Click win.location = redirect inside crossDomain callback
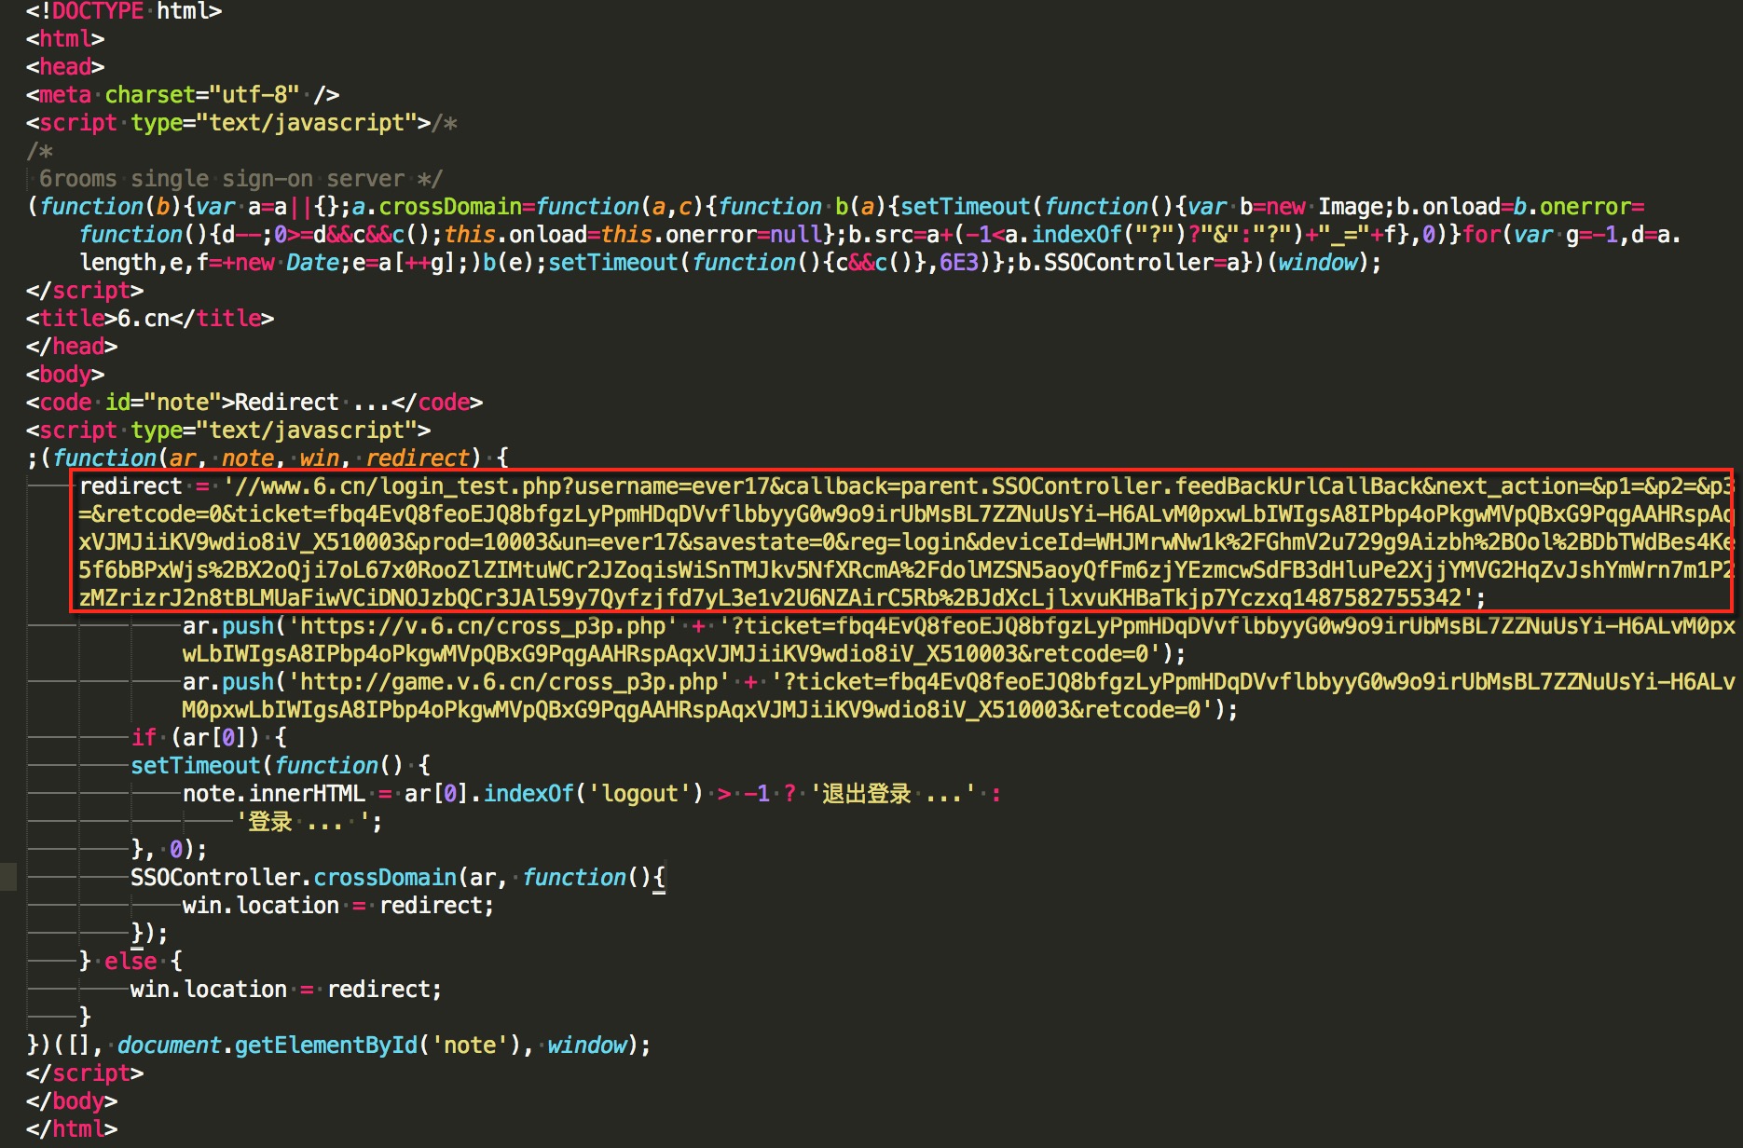The image size is (1743, 1148). click(338, 906)
